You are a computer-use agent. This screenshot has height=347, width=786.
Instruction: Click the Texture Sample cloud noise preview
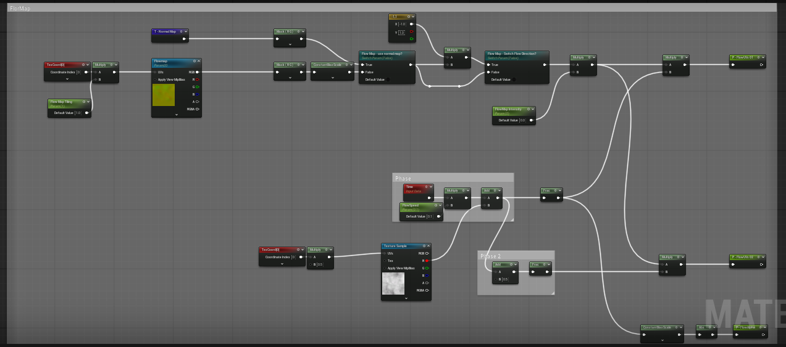pyautogui.click(x=393, y=284)
